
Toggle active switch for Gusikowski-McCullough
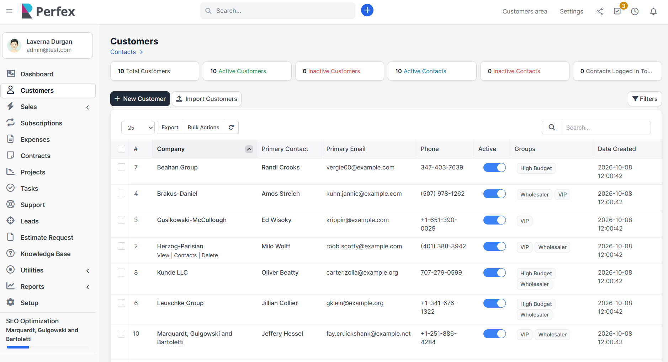(494, 220)
